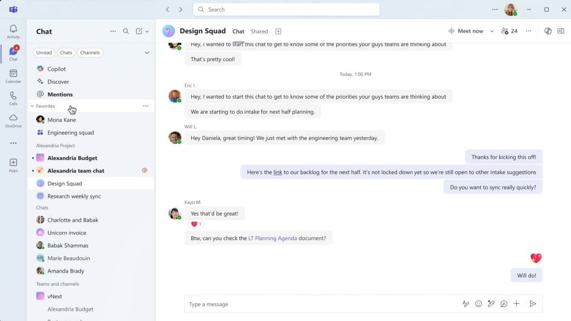Toggle the Unread filter pill
Screen dimensions: 571x321
pyautogui.click(x=44, y=52)
